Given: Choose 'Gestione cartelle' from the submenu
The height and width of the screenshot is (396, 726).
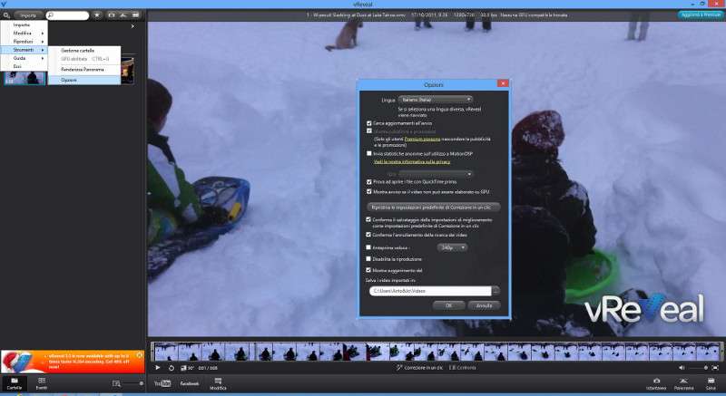Looking at the screenshot, I should tap(77, 50).
